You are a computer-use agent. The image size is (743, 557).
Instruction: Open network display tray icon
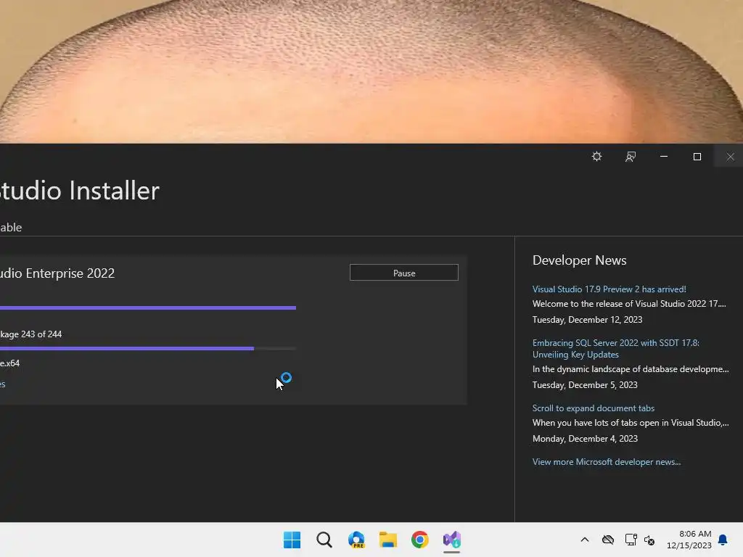pyautogui.click(x=631, y=540)
